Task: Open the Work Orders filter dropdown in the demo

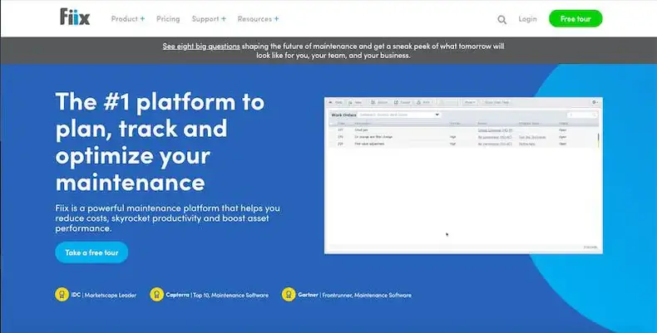Action: (x=399, y=115)
